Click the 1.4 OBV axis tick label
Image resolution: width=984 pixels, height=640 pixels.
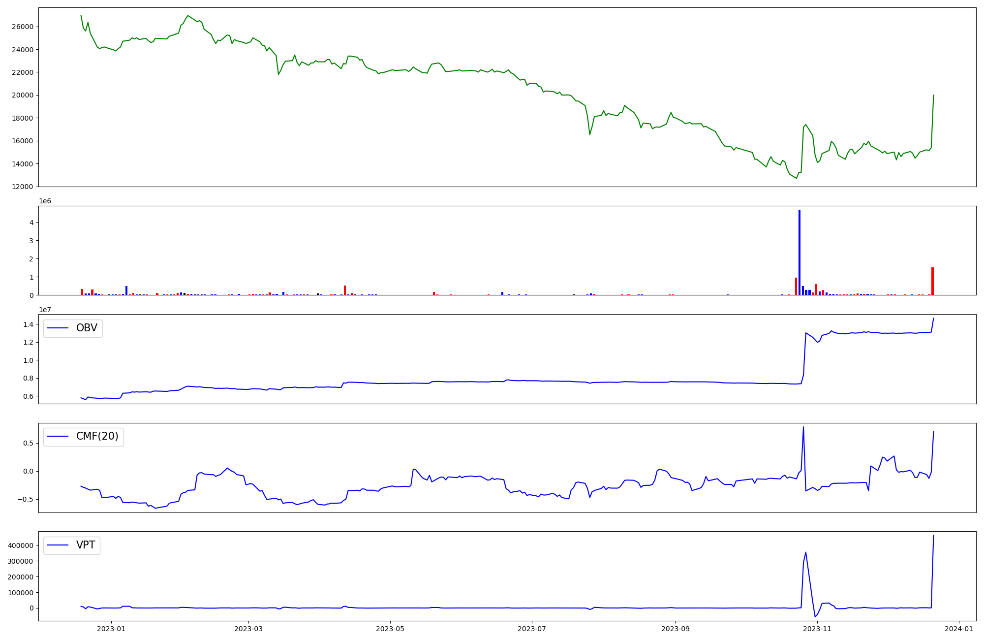(28, 324)
